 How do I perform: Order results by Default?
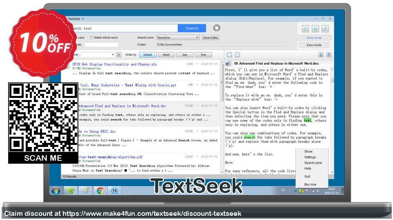(148, 55)
